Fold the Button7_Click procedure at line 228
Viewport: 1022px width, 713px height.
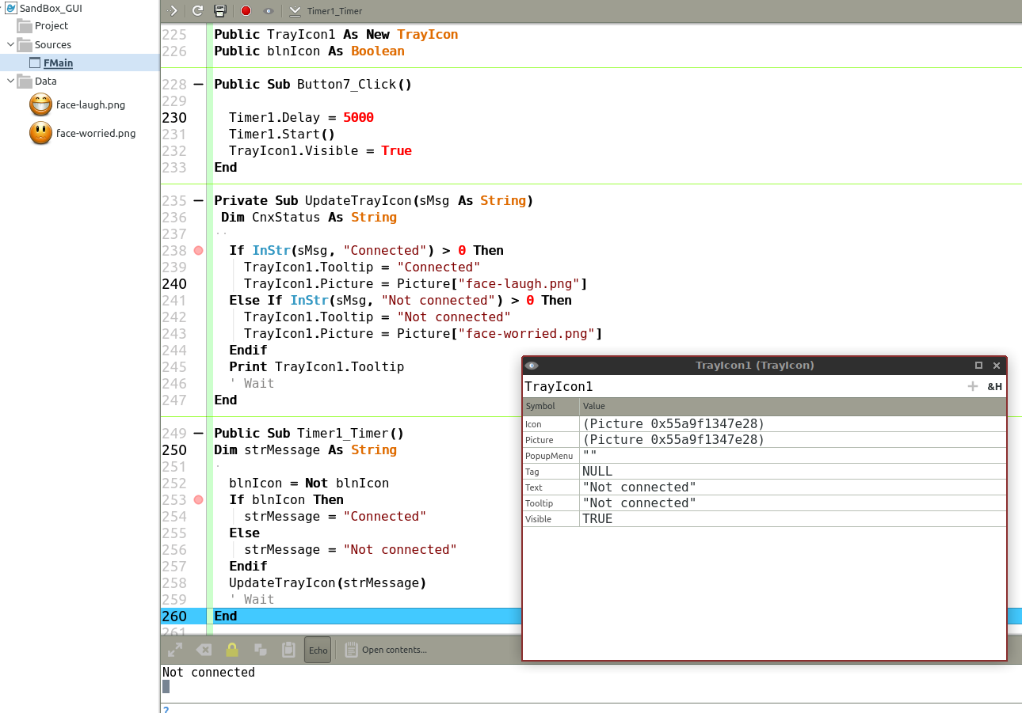tap(198, 85)
